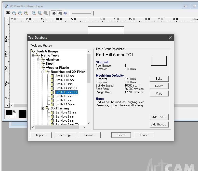The width and height of the screenshot is (198, 171).
Task: Copy the selected tool
Action: click(159, 93)
